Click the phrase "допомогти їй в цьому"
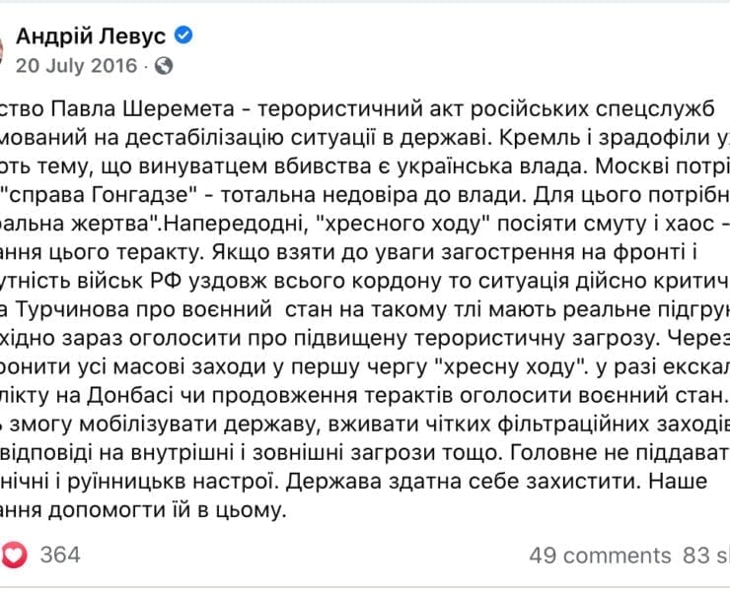The image size is (730, 591). point(167,510)
